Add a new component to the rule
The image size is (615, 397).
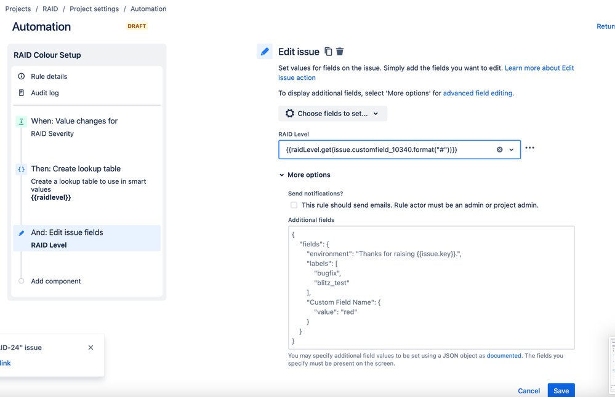(55, 281)
